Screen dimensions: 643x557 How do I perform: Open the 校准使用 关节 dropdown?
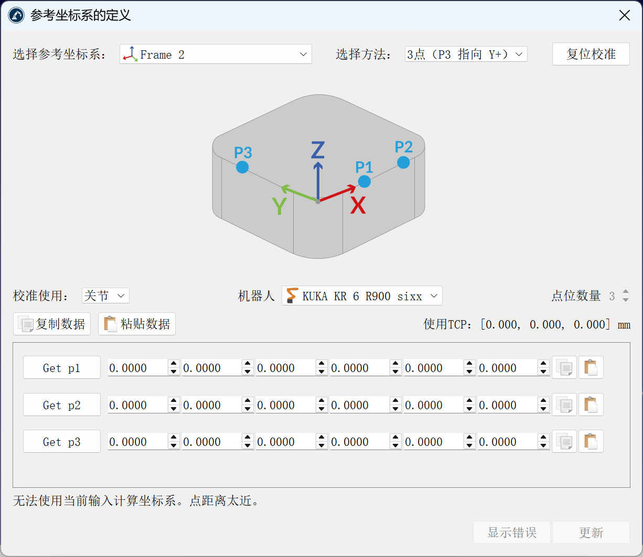[105, 296]
